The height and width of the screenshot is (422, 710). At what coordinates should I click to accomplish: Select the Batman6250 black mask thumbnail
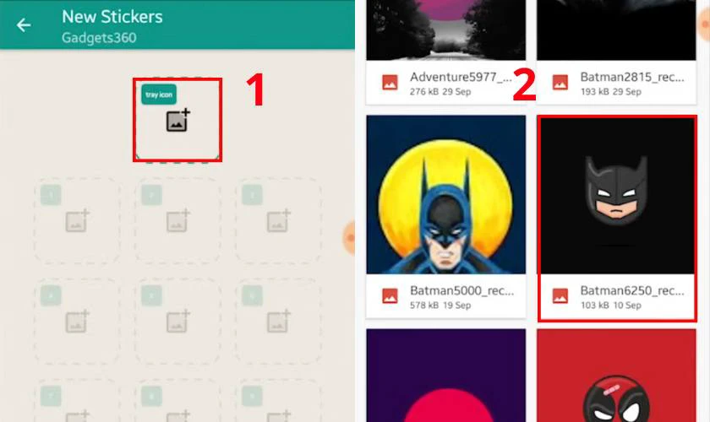pos(617,195)
